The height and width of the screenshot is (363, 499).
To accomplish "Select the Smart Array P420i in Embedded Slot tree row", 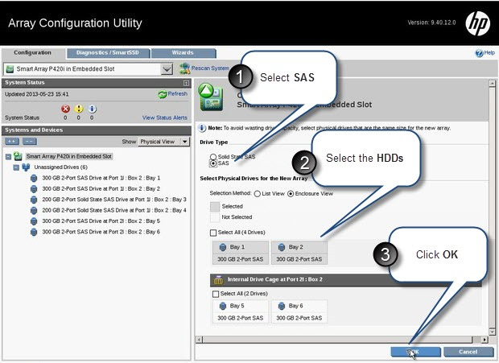I will (x=69, y=156).
